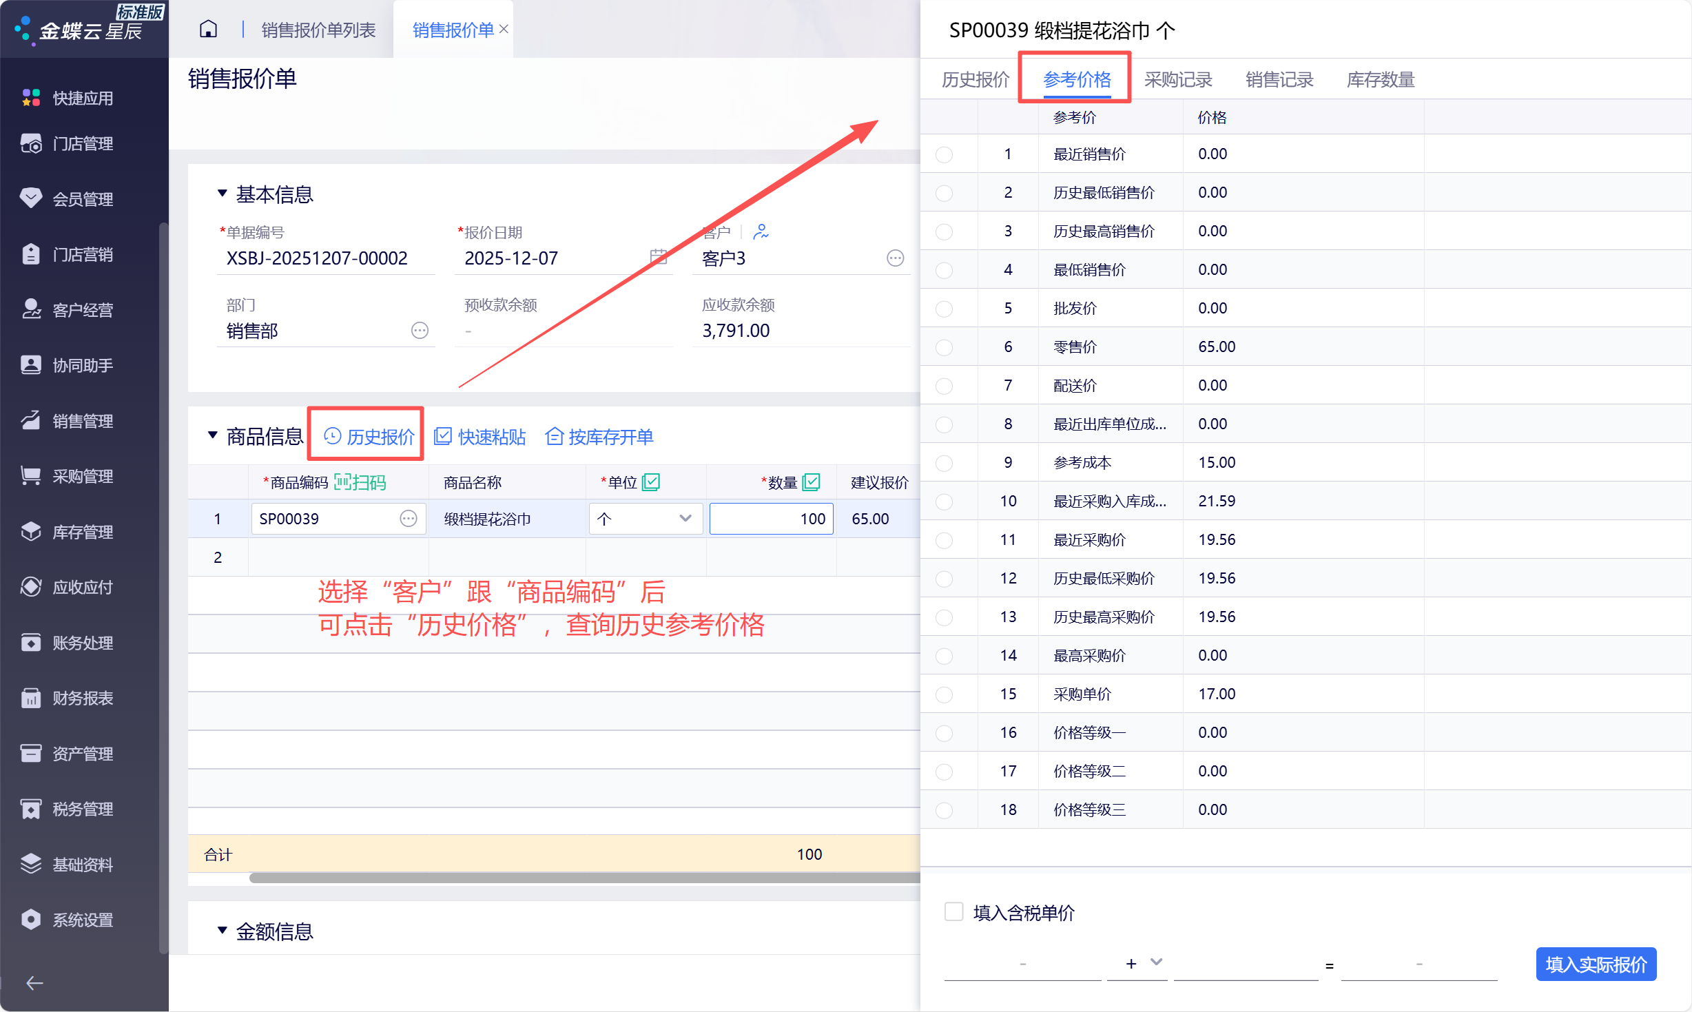Screen dimensions: 1692x1012
Task: Collapse the sidebar with the back arrow
Action: pyautogui.click(x=34, y=983)
